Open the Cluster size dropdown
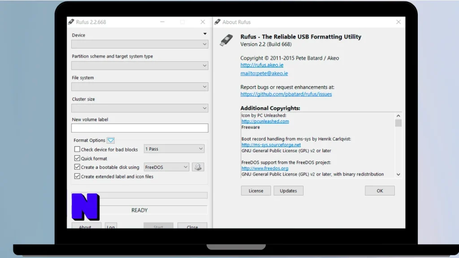The width and height of the screenshot is (459, 258). click(x=140, y=108)
